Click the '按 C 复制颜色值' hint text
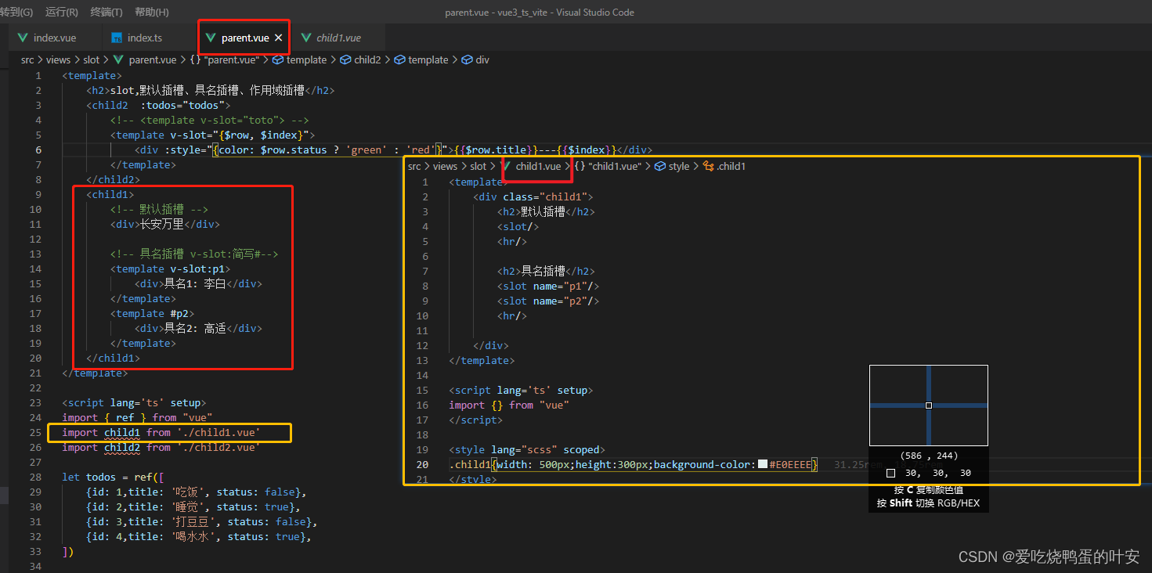 [x=929, y=490]
